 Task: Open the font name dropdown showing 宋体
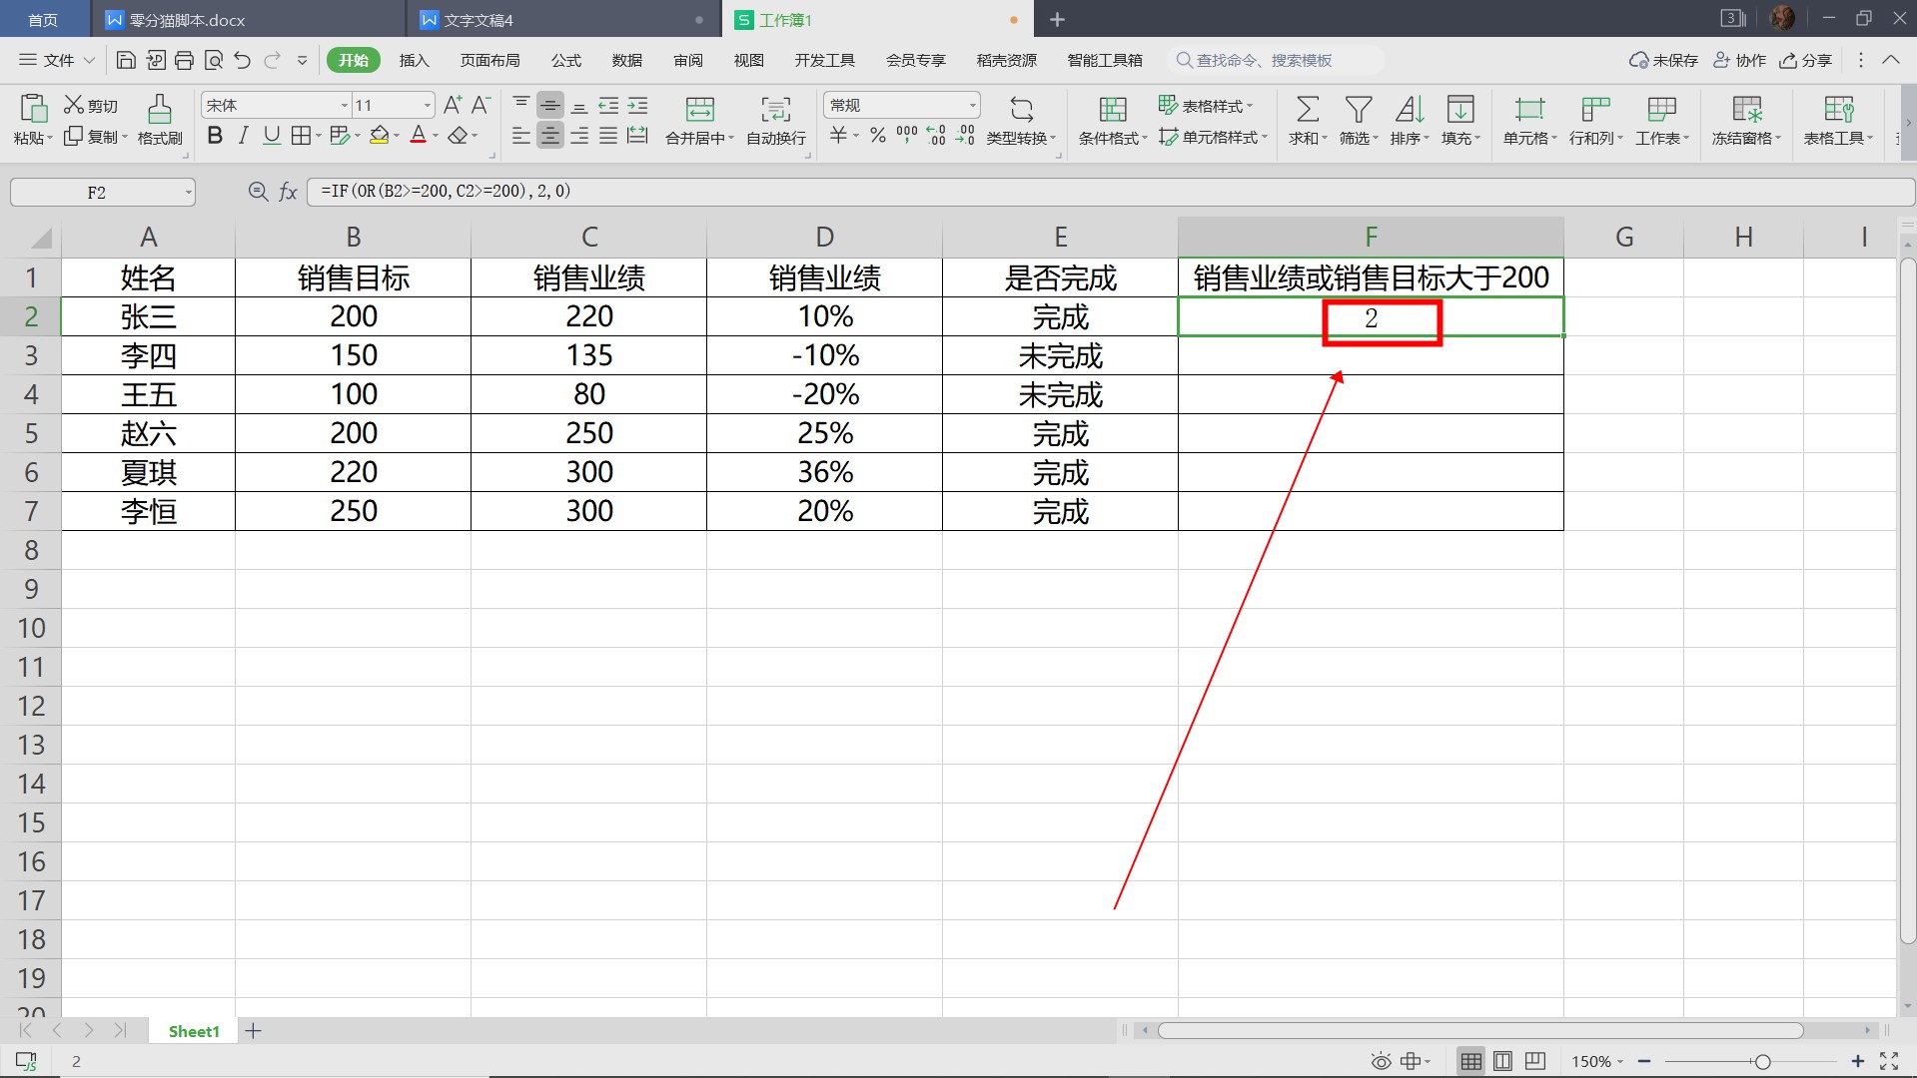pyautogui.click(x=345, y=105)
